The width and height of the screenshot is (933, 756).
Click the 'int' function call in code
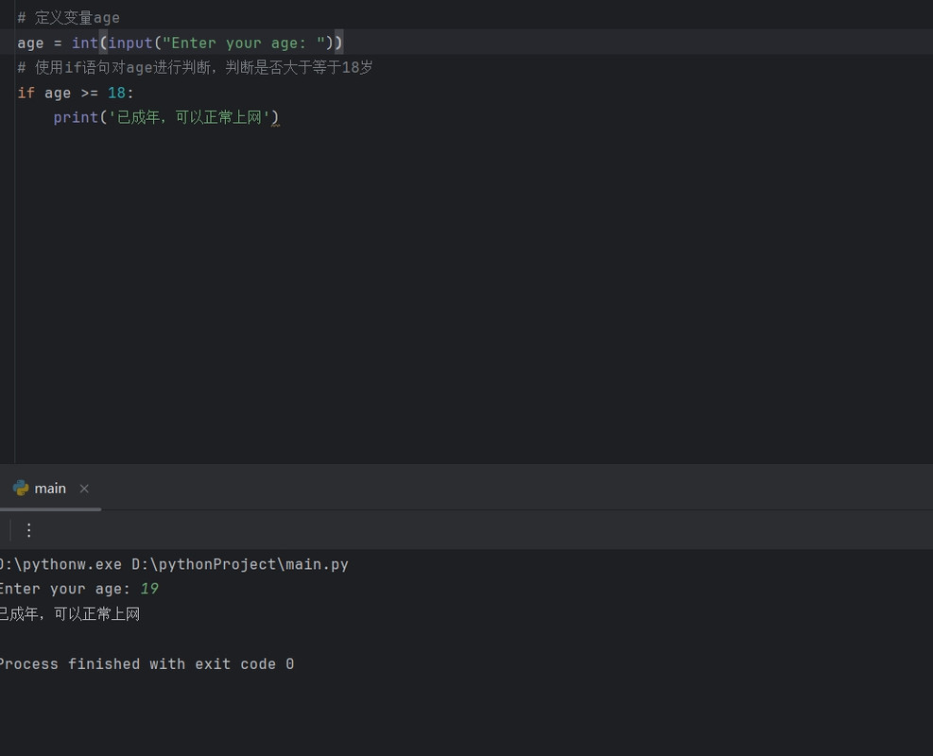[x=84, y=43]
